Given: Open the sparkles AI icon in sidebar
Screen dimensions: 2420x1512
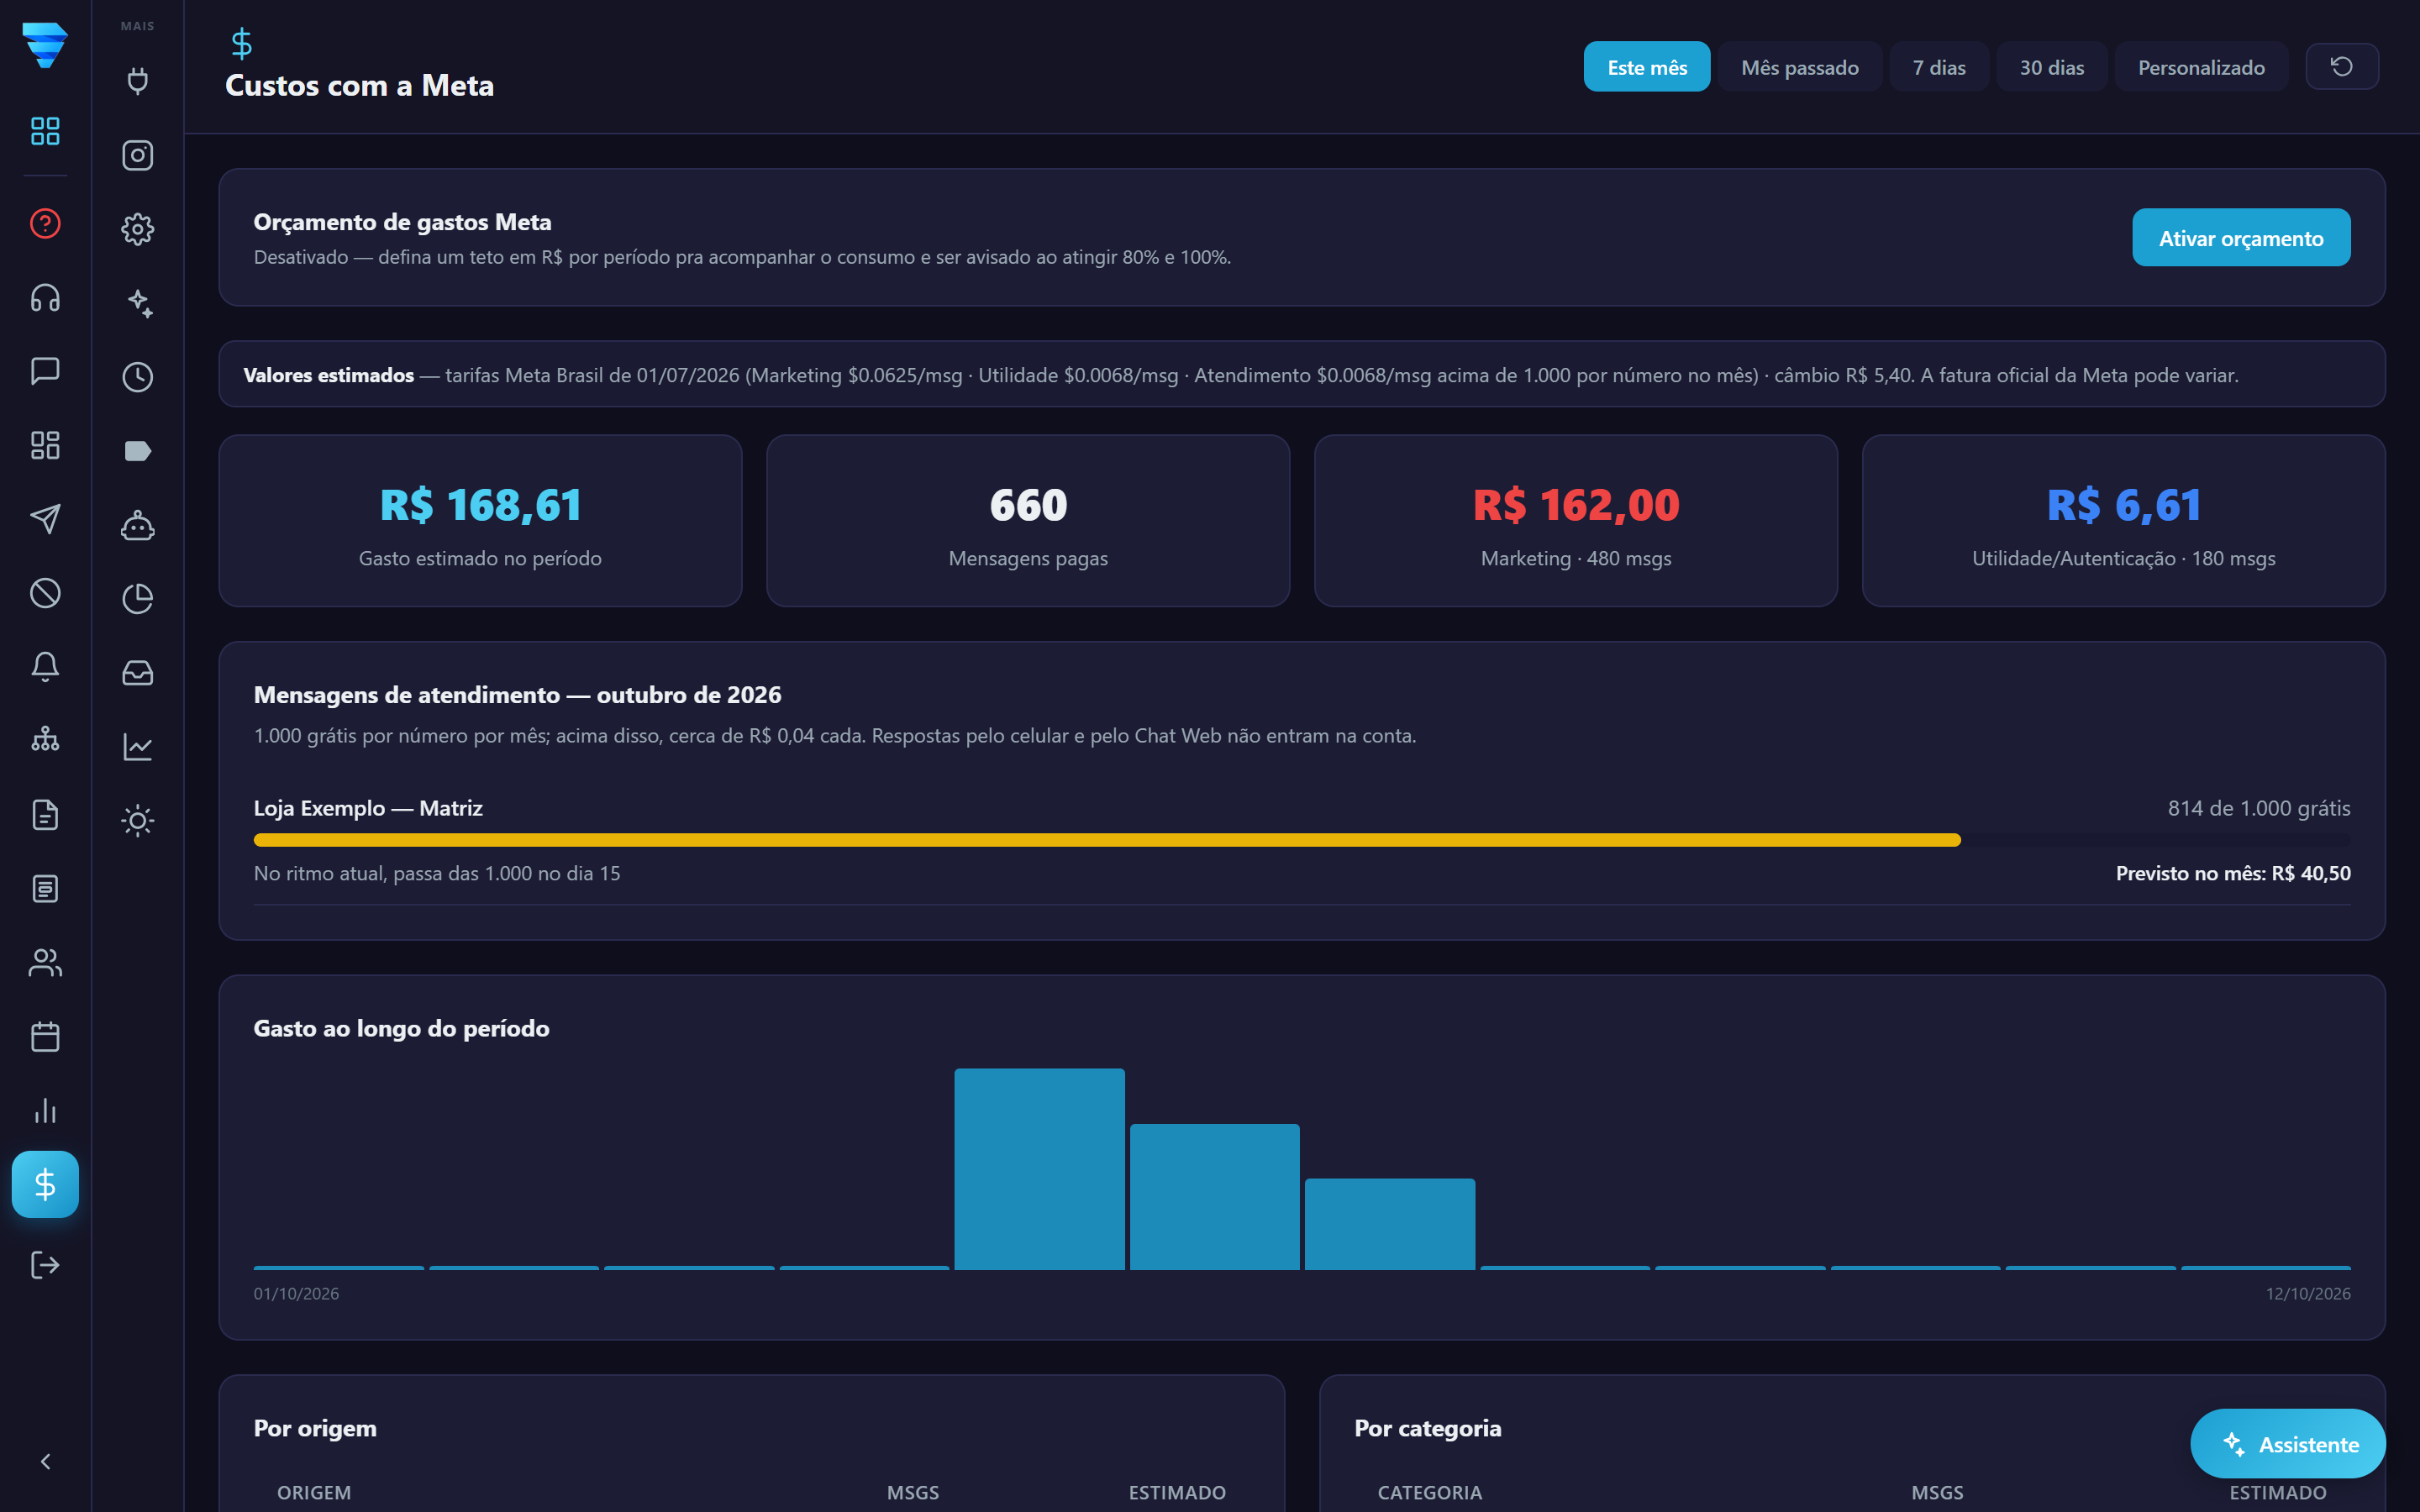Looking at the screenshot, I should [138, 303].
